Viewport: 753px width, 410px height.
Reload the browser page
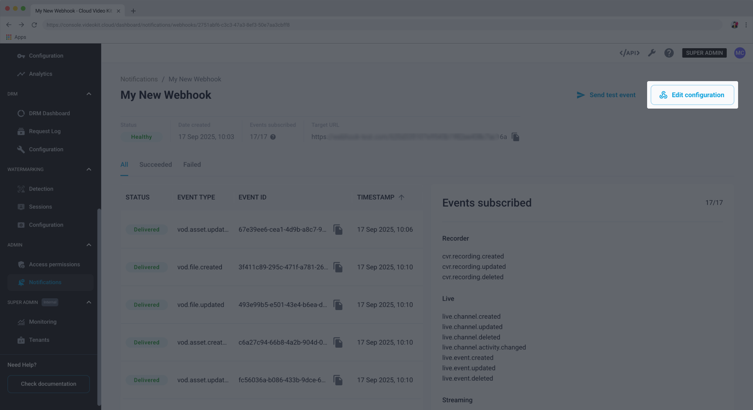point(34,25)
